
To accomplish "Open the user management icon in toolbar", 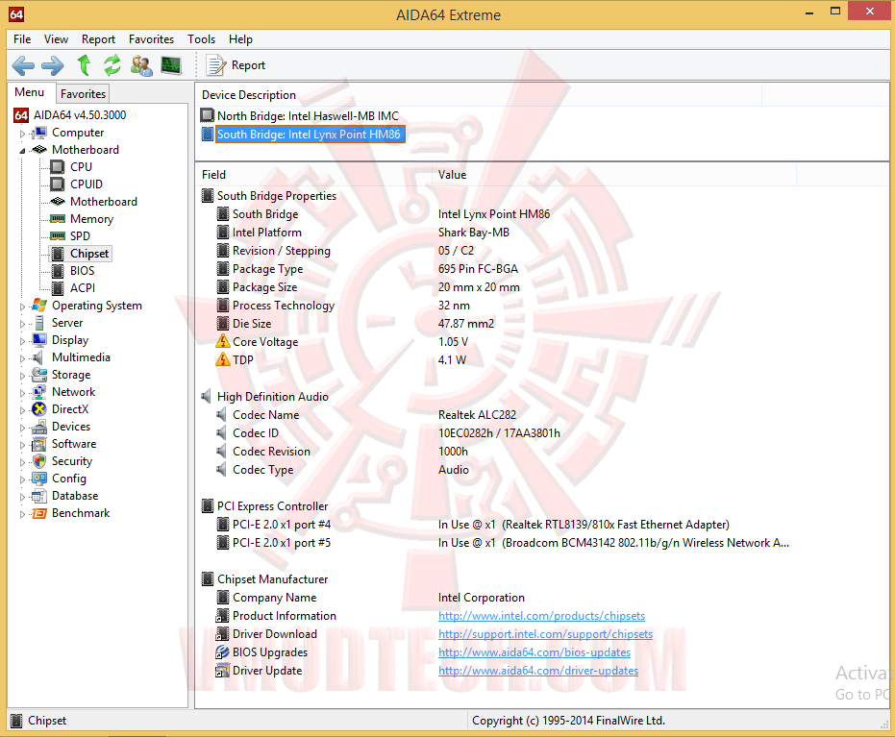I will point(141,65).
